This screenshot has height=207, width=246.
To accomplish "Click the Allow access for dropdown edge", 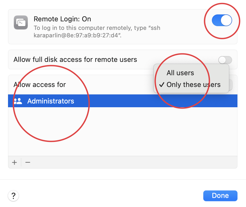I will (231, 85).
